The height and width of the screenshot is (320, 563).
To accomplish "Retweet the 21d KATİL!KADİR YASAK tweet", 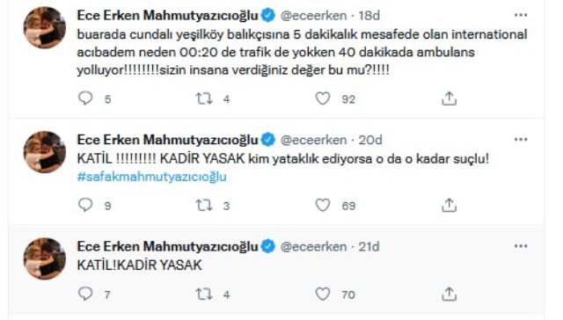I will 204,295.
